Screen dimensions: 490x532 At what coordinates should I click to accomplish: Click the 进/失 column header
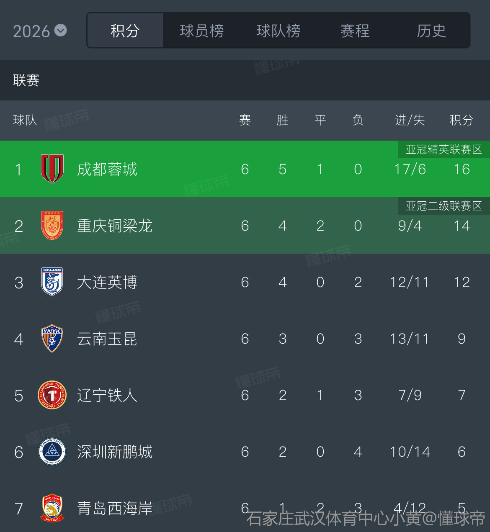(x=410, y=121)
